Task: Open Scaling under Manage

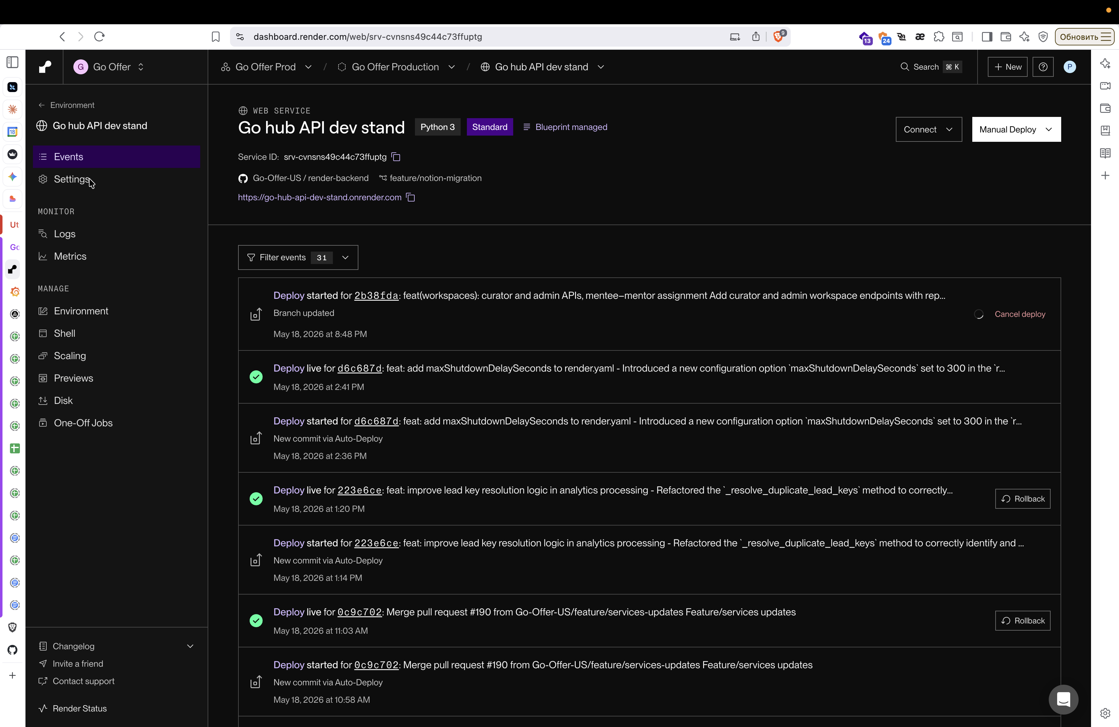Action: (116, 356)
